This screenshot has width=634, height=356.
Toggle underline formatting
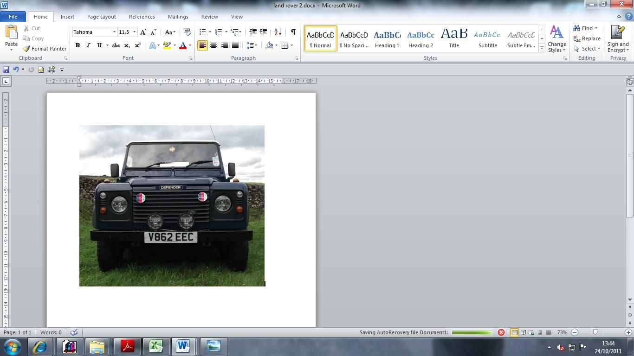point(99,45)
